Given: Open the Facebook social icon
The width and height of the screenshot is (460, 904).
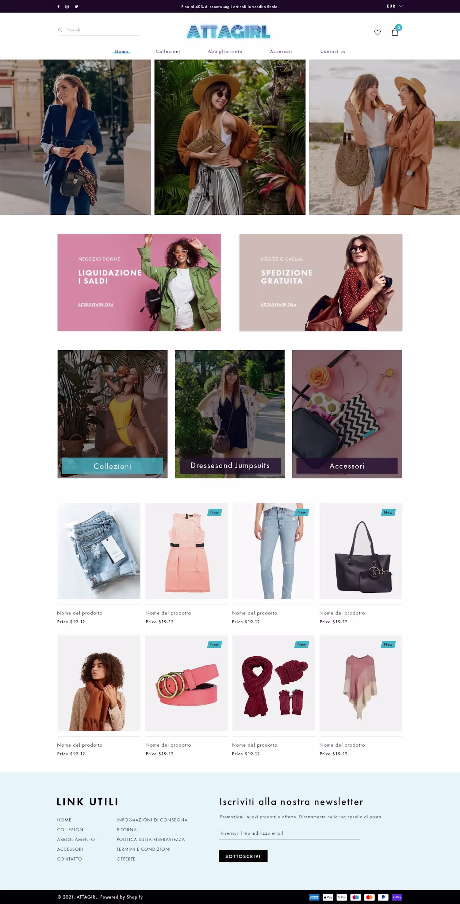Looking at the screenshot, I should click(58, 7).
